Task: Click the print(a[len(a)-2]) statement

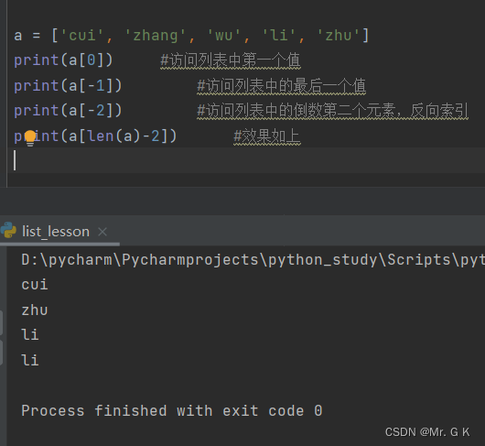Action: (x=95, y=136)
